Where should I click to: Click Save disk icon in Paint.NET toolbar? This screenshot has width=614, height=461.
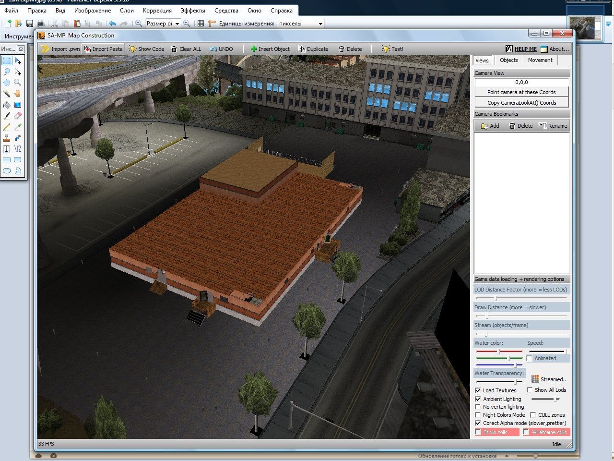point(30,24)
